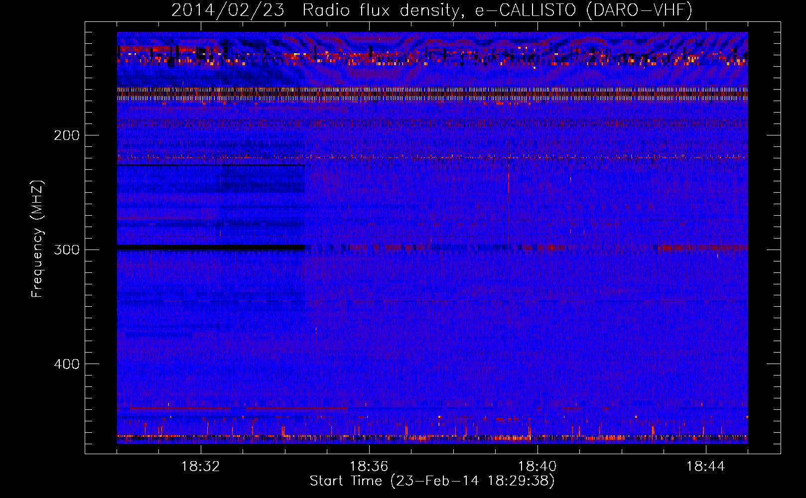Click the 18:36 time tick label
Screen dimensions: 806x498
point(369,467)
